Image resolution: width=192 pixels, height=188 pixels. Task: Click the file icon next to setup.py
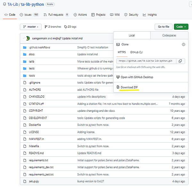25,181
